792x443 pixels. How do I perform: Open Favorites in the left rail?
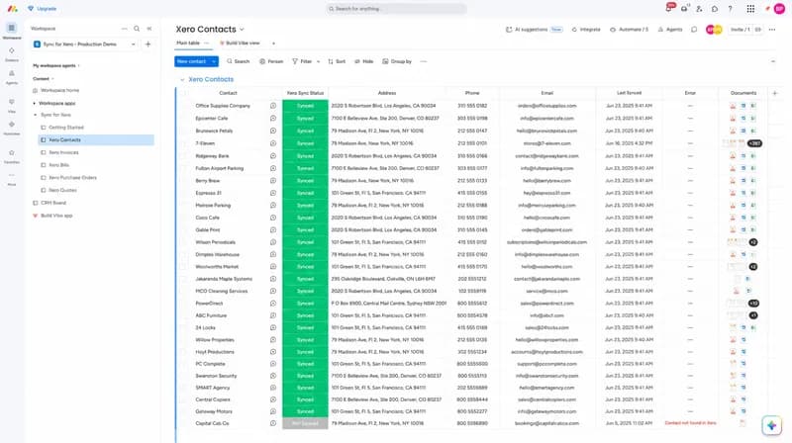[12, 156]
